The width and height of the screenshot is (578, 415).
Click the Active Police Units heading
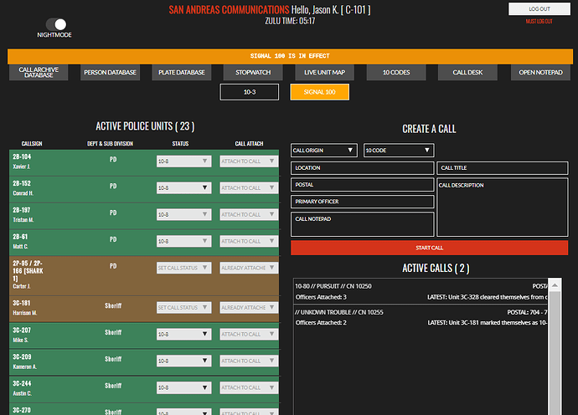coord(145,126)
